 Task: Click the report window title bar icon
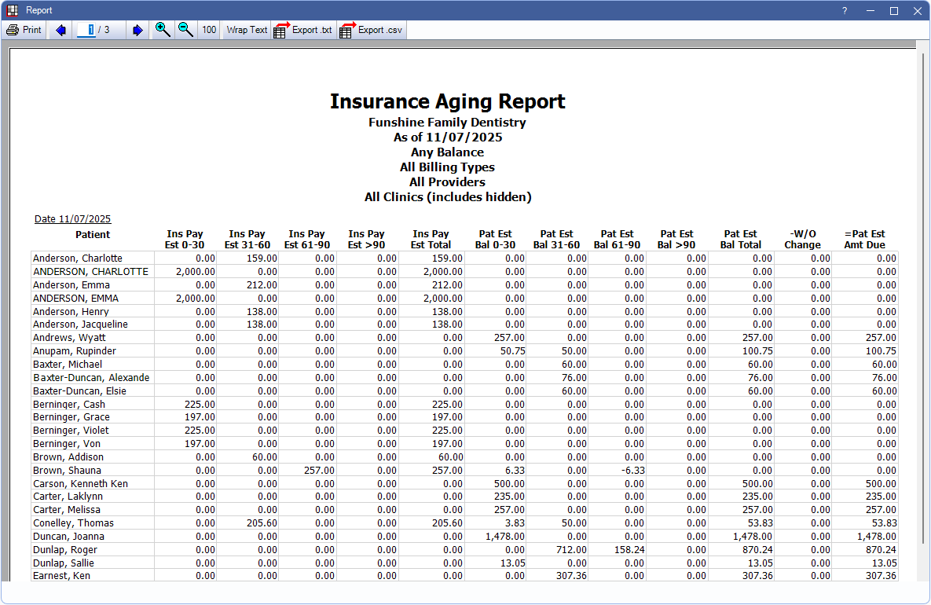coord(12,10)
